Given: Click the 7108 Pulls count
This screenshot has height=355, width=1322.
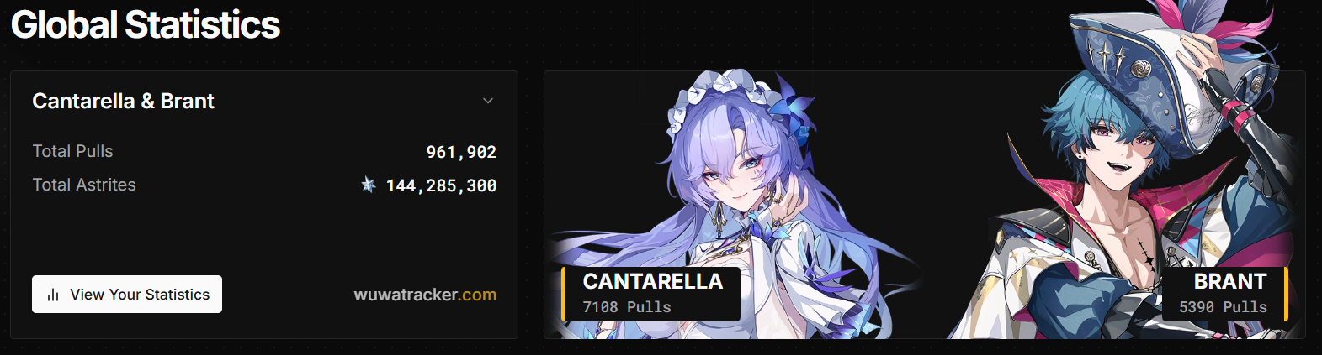Looking at the screenshot, I should [627, 307].
